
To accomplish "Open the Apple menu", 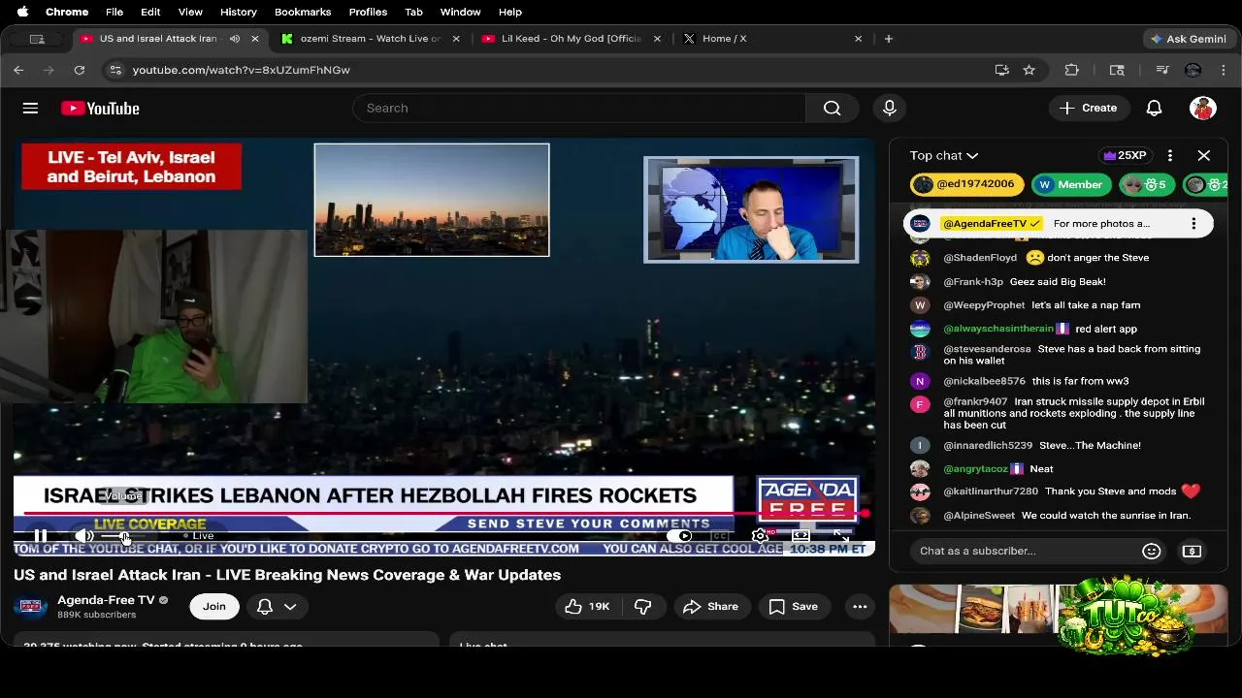I will click(x=22, y=12).
